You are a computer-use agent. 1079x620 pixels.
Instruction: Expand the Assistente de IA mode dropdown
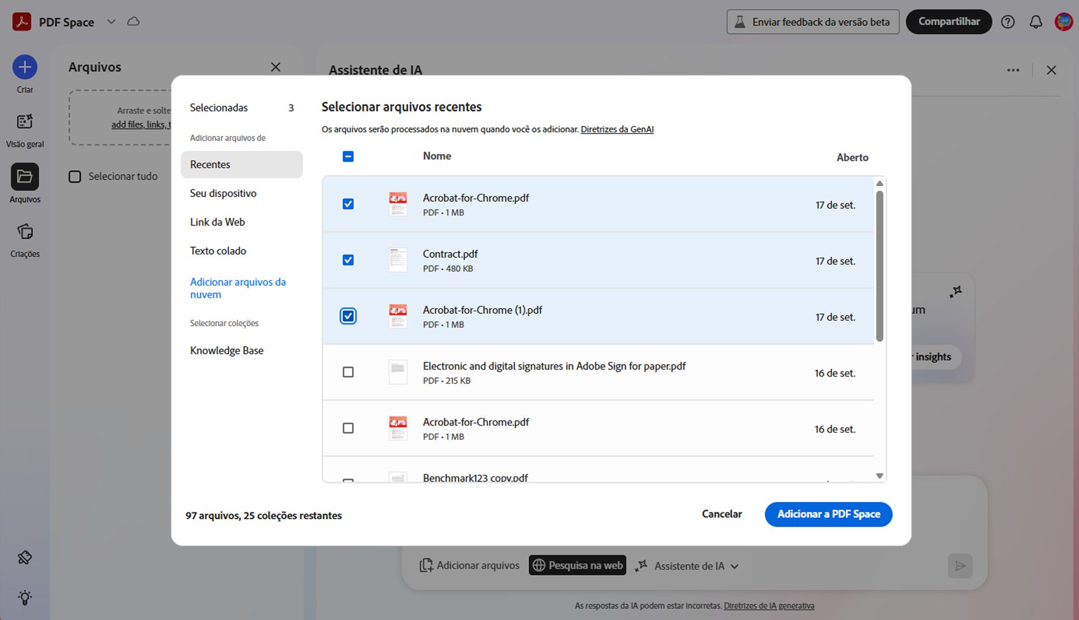(735, 566)
